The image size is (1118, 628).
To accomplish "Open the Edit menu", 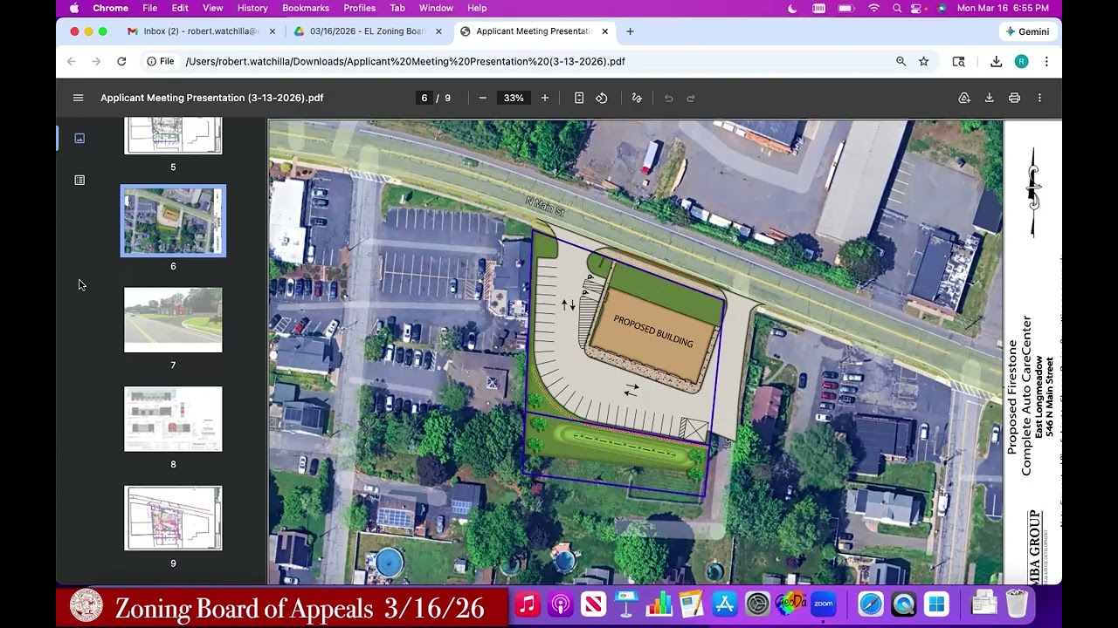I will pyautogui.click(x=180, y=8).
